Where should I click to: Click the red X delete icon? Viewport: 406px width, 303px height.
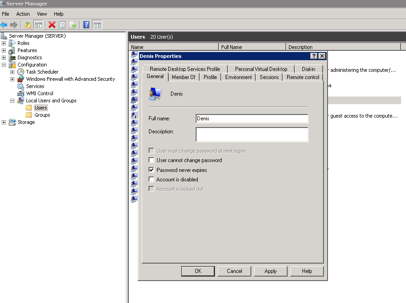click(52, 25)
